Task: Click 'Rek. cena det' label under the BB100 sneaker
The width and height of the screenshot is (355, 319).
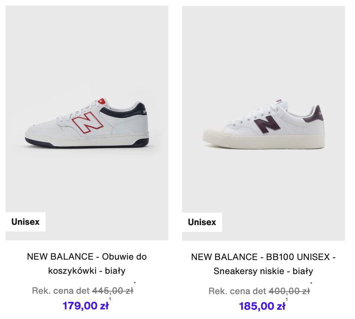Action: [x=237, y=291]
